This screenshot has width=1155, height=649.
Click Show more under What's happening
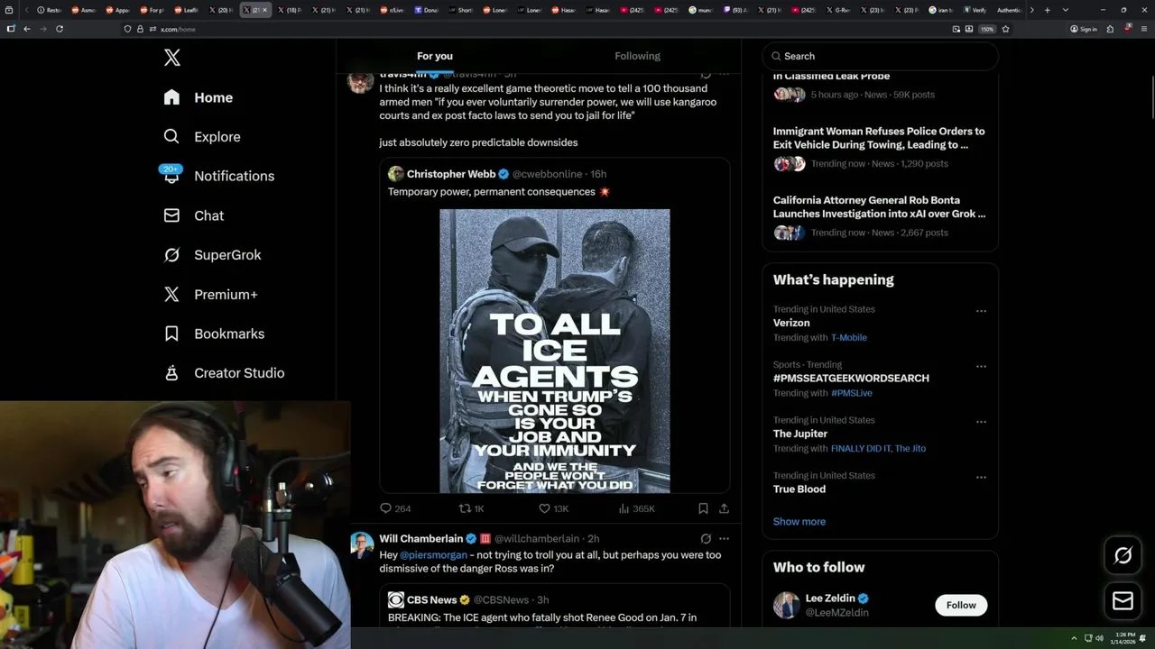click(799, 522)
